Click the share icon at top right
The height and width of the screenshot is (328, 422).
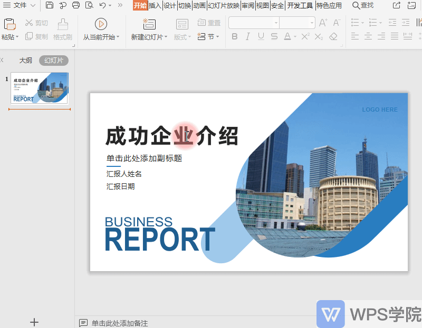[x=397, y=5]
